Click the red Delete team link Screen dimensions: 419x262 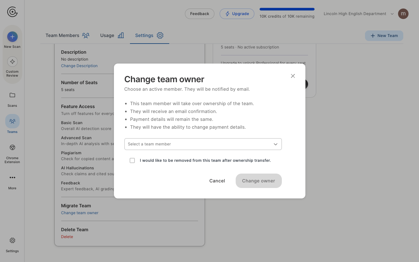point(67,237)
